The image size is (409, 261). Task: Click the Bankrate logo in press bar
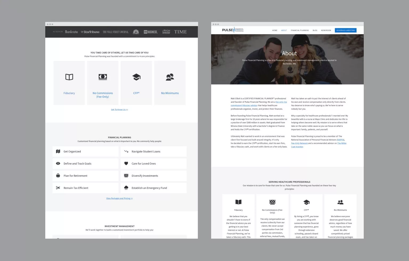(71, 32)
